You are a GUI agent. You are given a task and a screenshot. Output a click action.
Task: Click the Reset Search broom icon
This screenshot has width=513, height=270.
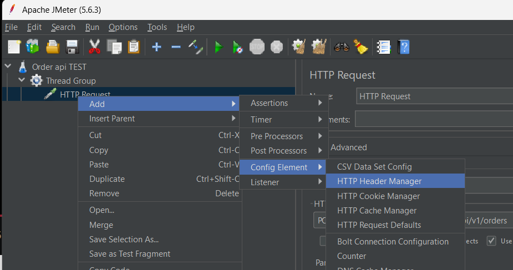click(x=361, y=47)
